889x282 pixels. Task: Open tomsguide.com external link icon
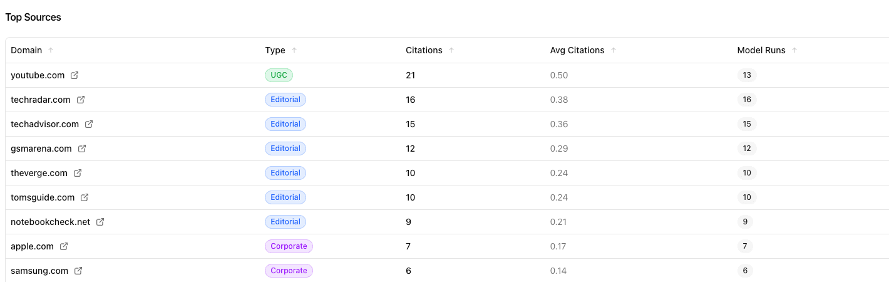tap(85, 197)
